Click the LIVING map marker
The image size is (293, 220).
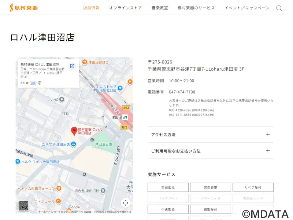click(62, 99)
